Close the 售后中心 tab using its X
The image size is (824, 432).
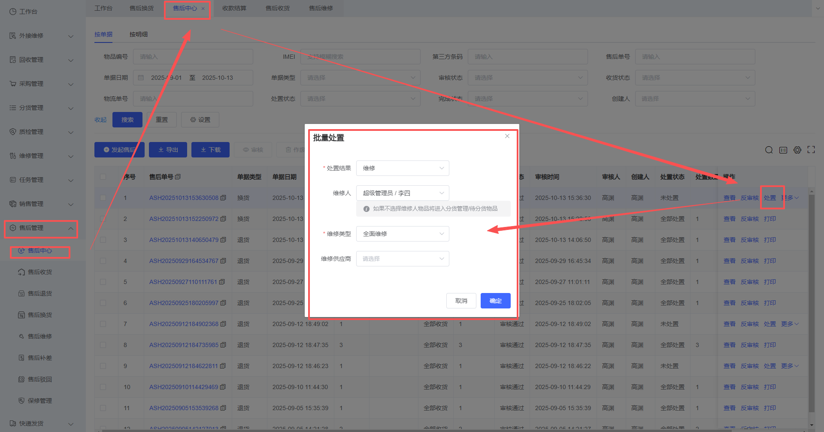pyautogui.click(x=203, y=9)
